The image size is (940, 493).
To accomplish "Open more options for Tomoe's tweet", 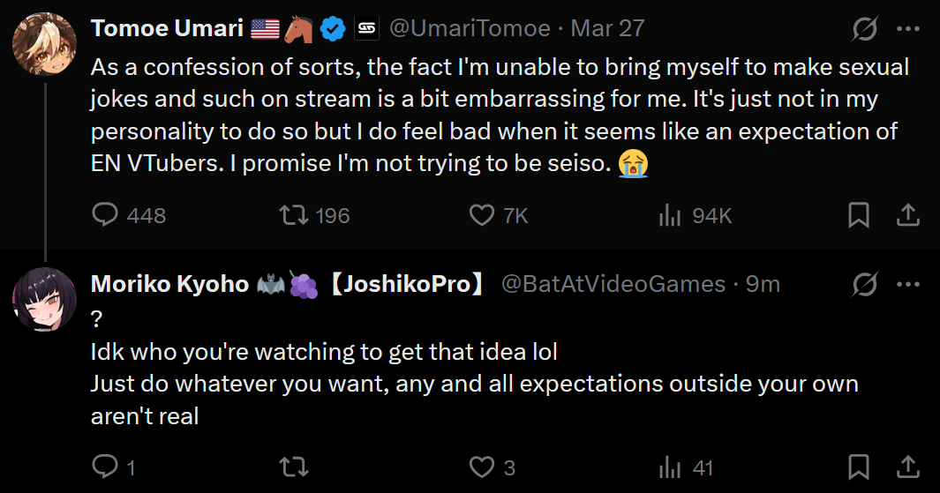I will point(908,29).
